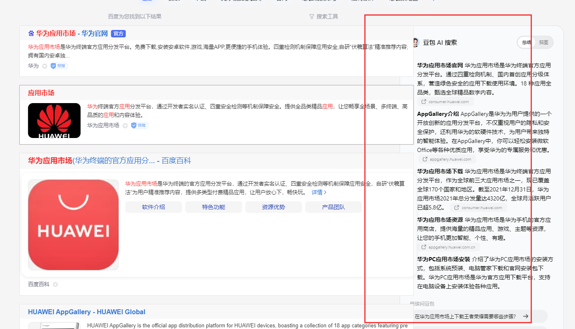Expand the dropdown arrow next to 百度百科
This screenshot has width=575, height=329.
tap(55, 284)
